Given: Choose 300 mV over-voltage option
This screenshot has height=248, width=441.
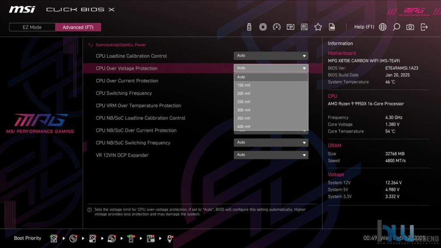Looking at the screenshot, I should (x=271, y=110).
